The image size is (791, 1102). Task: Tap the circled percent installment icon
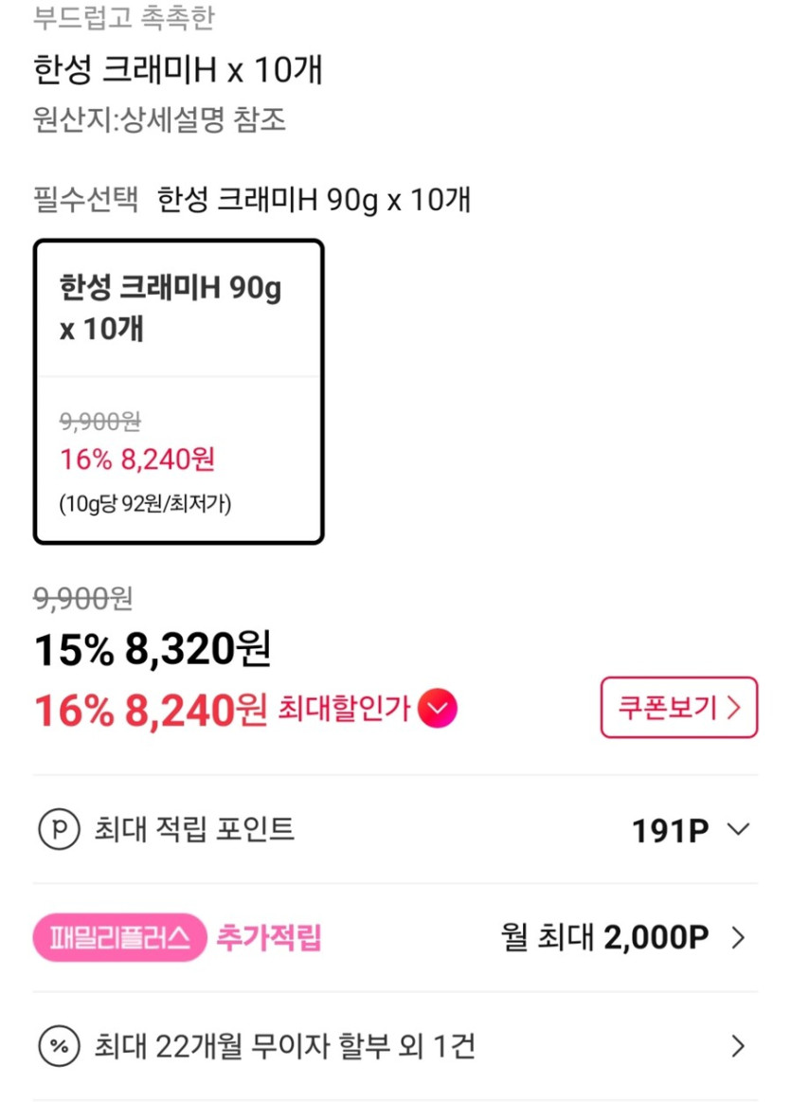[x=57, y=1047]
